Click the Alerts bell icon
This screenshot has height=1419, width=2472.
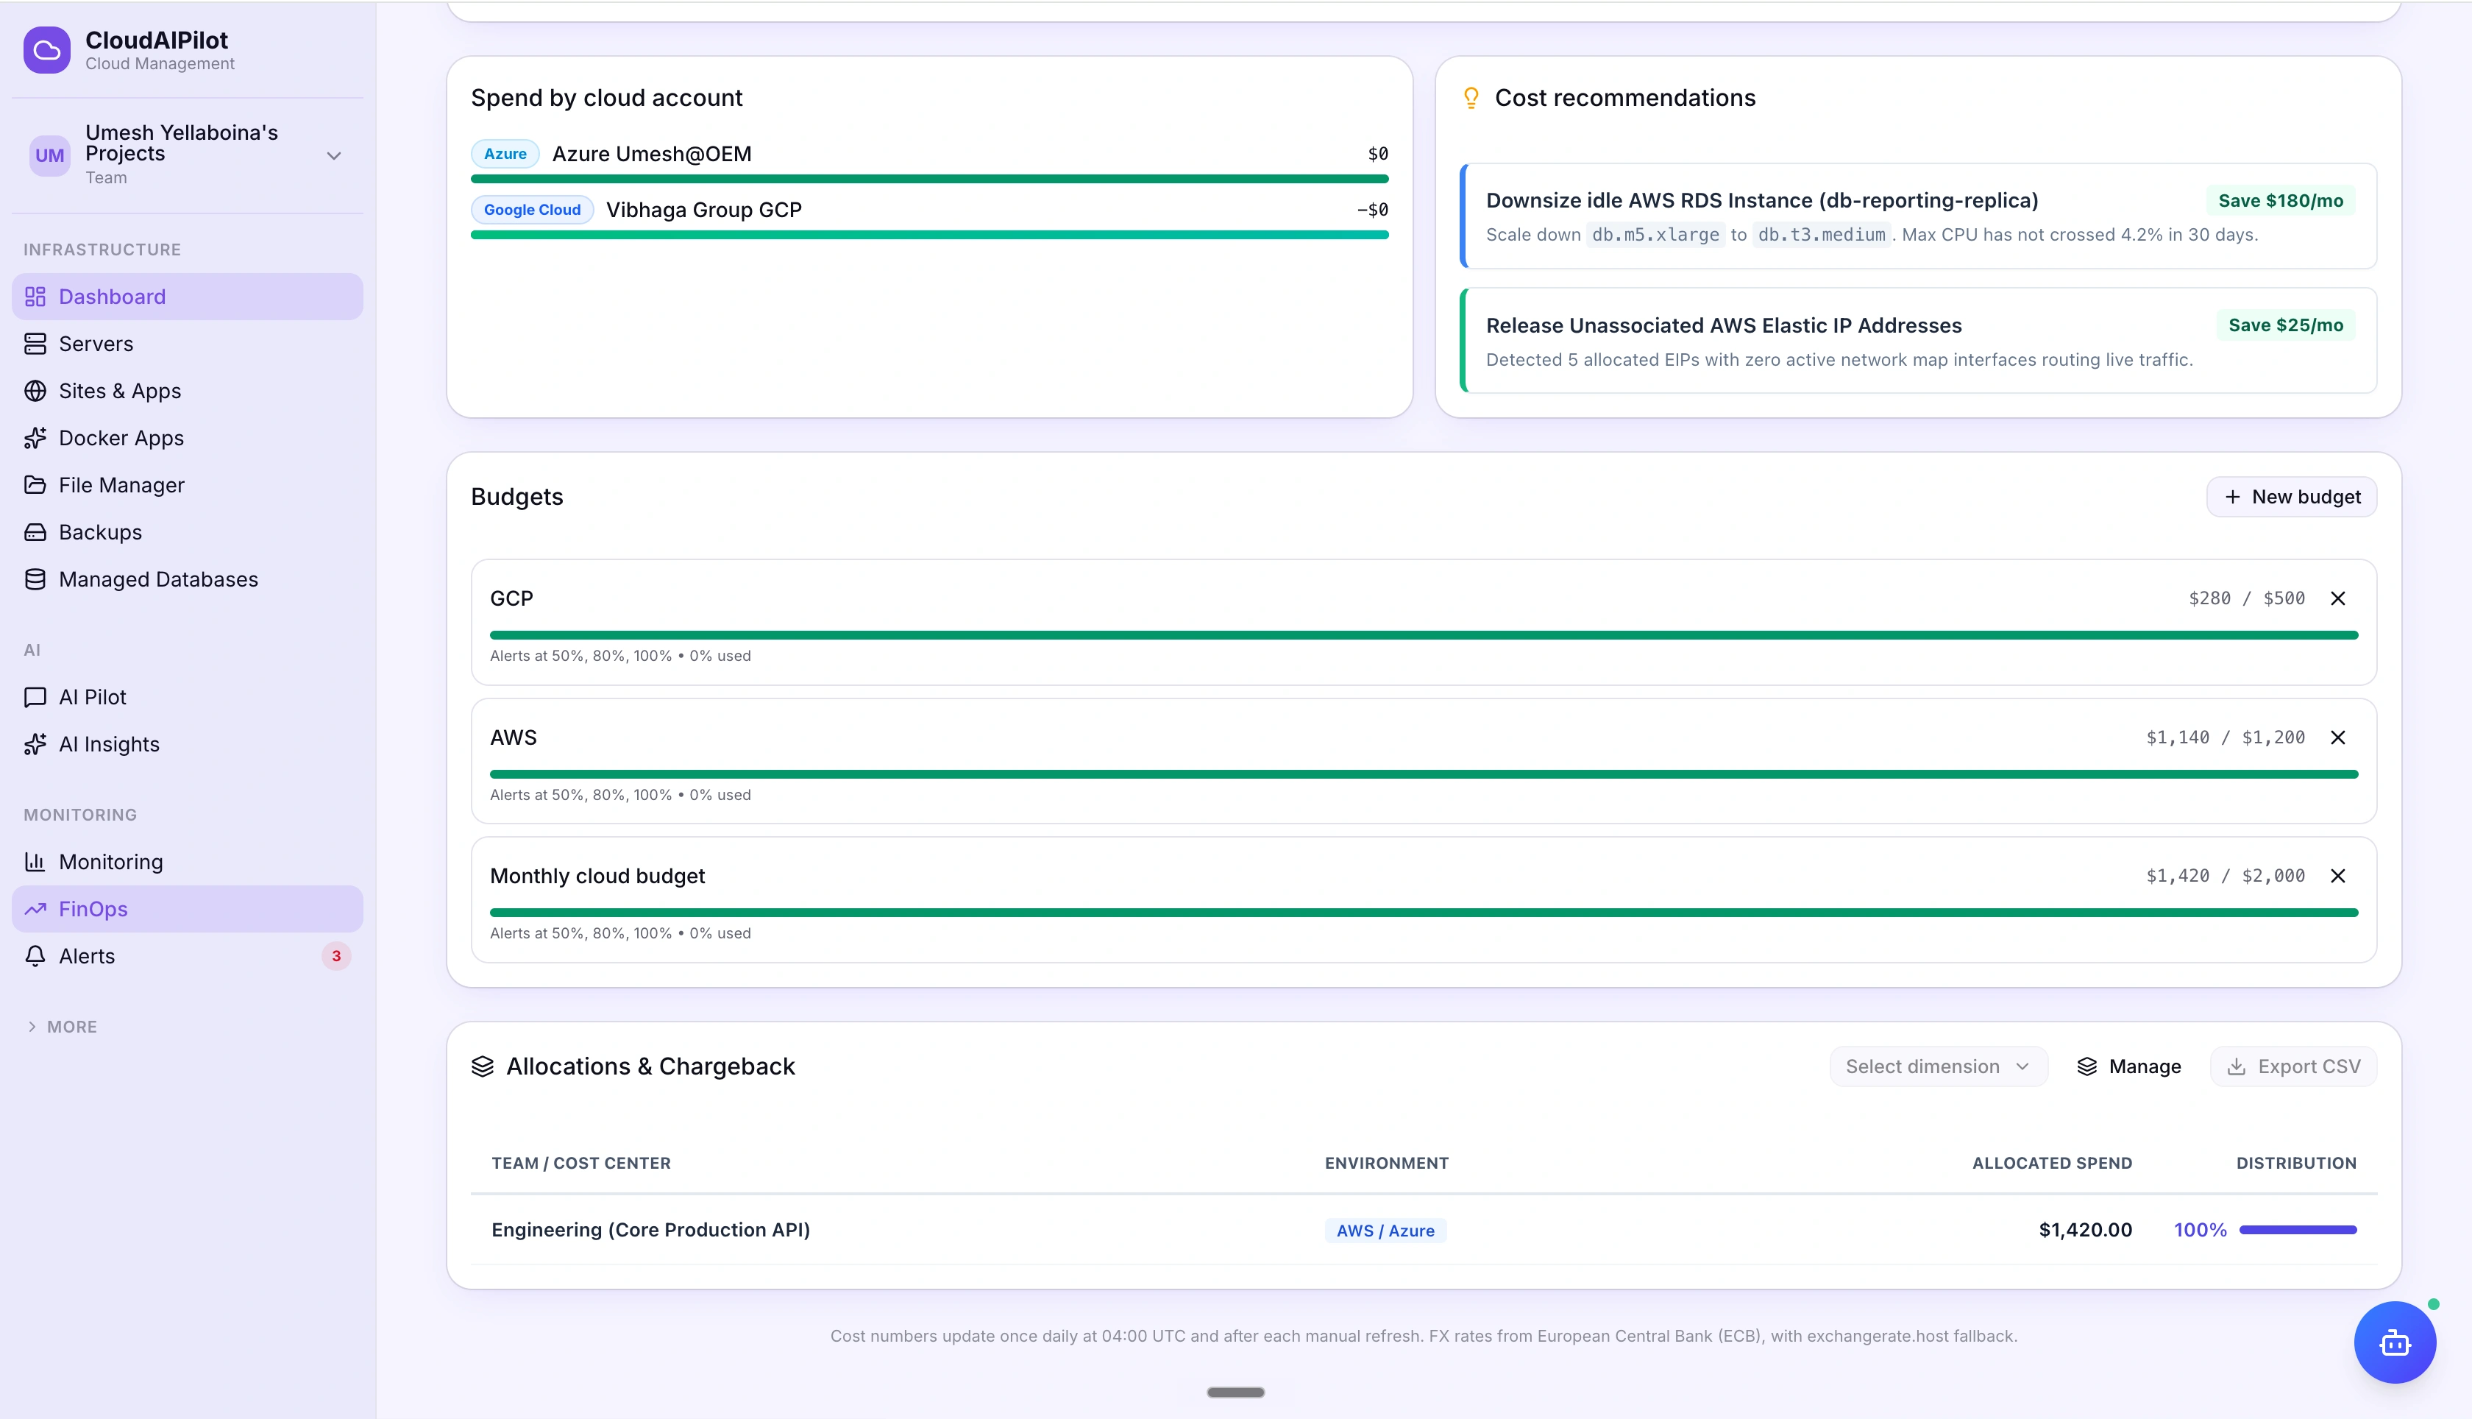click(x=35, y=956)
